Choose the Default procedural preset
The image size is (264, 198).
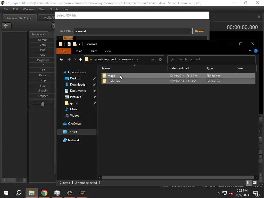(x=43, y=40)
